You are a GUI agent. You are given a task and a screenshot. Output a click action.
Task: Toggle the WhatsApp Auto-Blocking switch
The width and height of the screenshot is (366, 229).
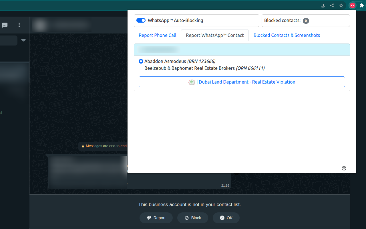(141, 20)
